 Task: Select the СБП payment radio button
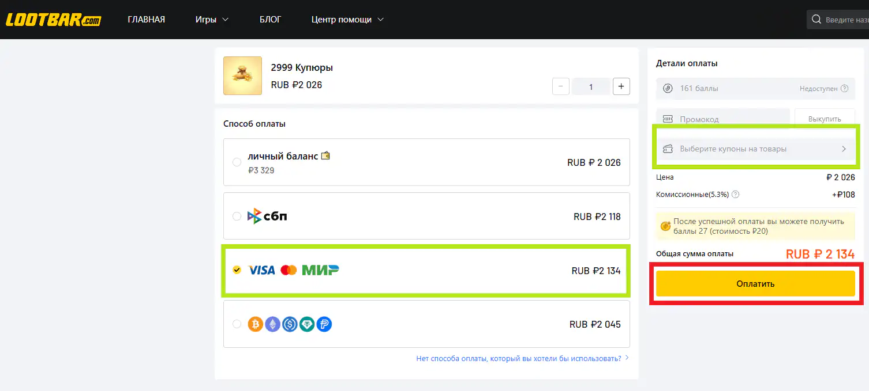point(237,217)
